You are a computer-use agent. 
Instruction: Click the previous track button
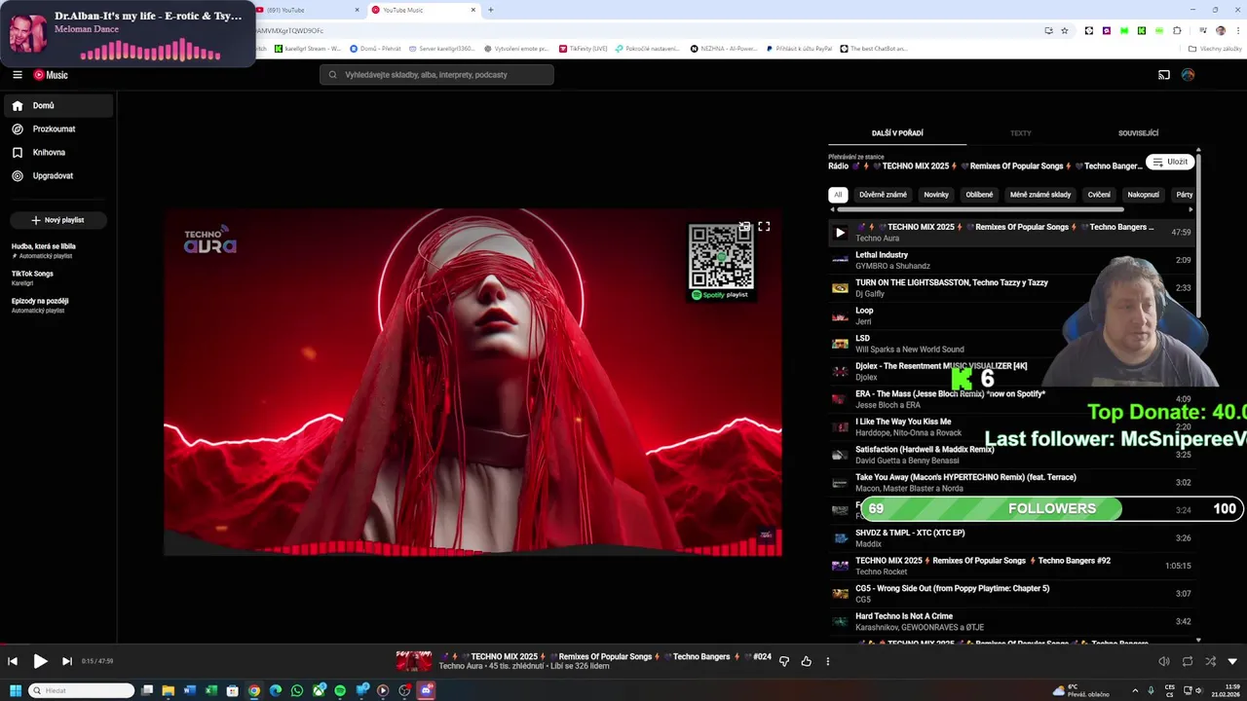coord(13,661)
